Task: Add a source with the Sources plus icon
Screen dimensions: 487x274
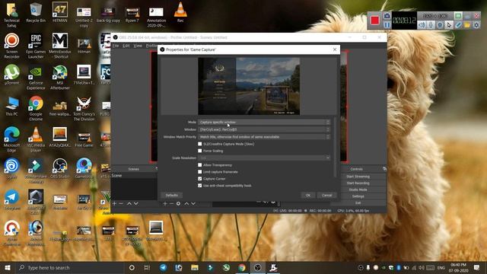Action: [165, 203]
